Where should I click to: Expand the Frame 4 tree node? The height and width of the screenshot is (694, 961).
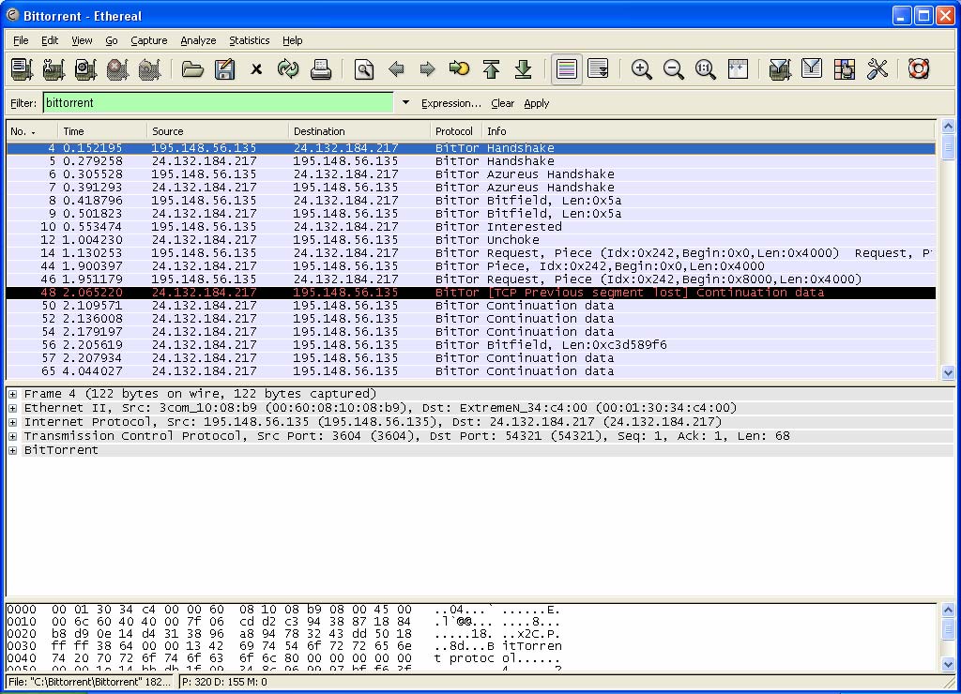tap(13, 394)
